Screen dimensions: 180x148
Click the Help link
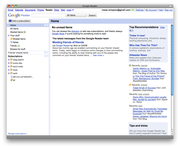(x=161, y=10)
